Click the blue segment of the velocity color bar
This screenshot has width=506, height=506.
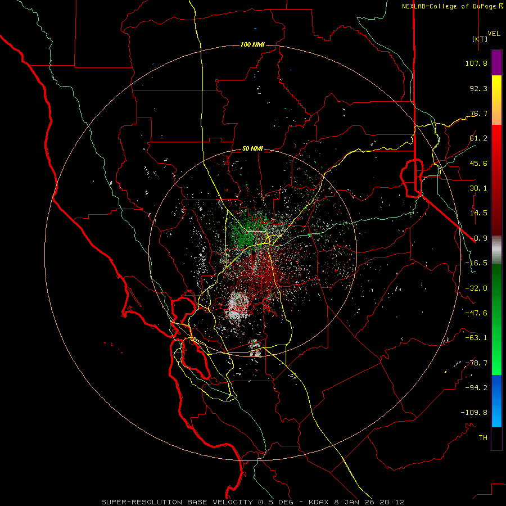point(496,401)
